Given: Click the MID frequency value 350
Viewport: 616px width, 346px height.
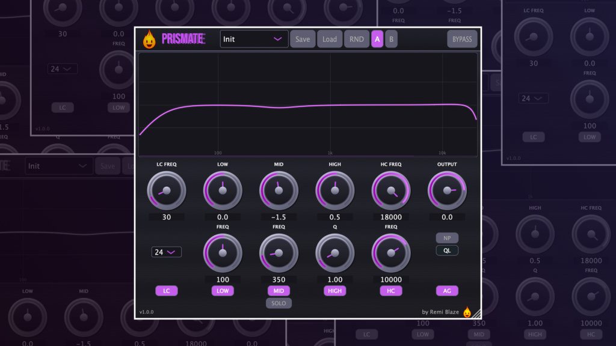Looking at the screenshot, I should (279, 279).
